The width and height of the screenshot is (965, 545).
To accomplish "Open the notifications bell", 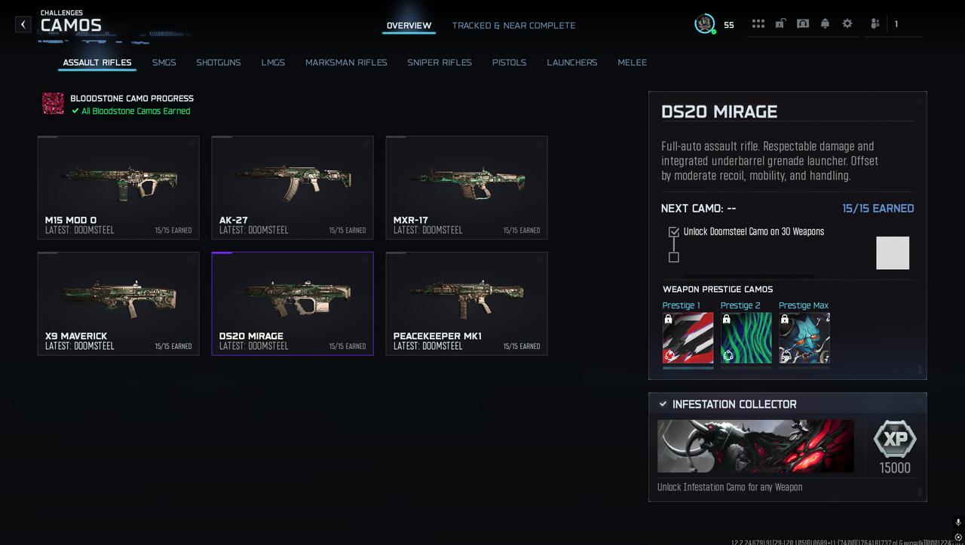I will pyautogui.click(x=825, y=24).
